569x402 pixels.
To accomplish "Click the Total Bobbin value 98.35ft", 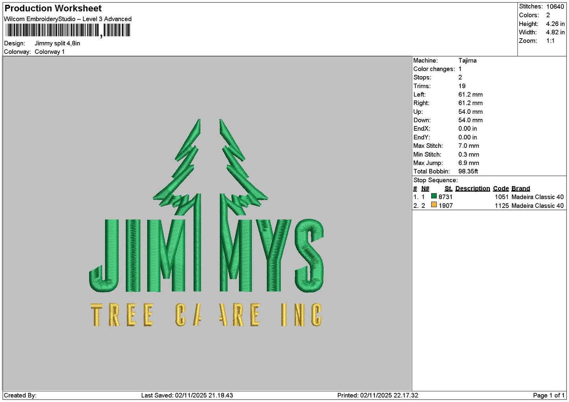I will (x=468, y=171).
